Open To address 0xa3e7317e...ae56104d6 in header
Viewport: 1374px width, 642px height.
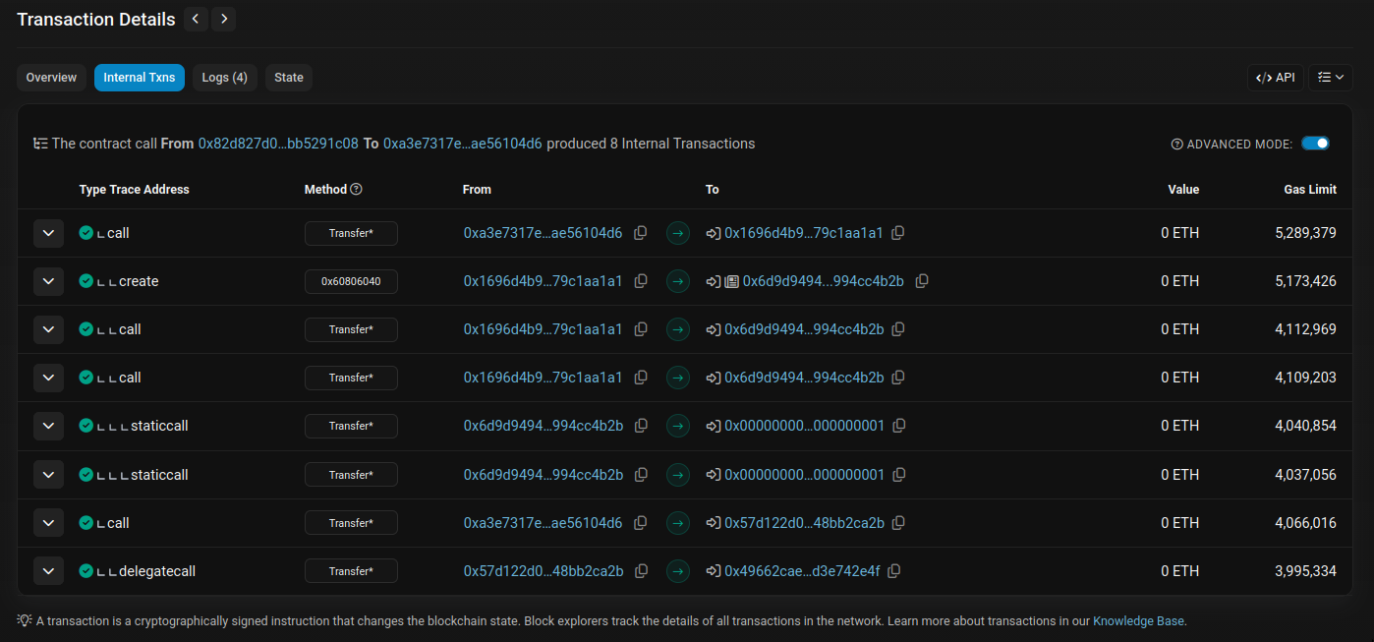[x=462, y=144]
